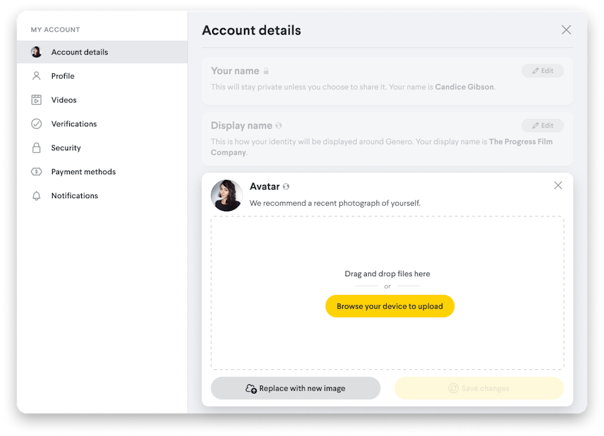604x436 pixels.
Task: Click the globe icon beside Avatar heading
Action: click(286, 187)
